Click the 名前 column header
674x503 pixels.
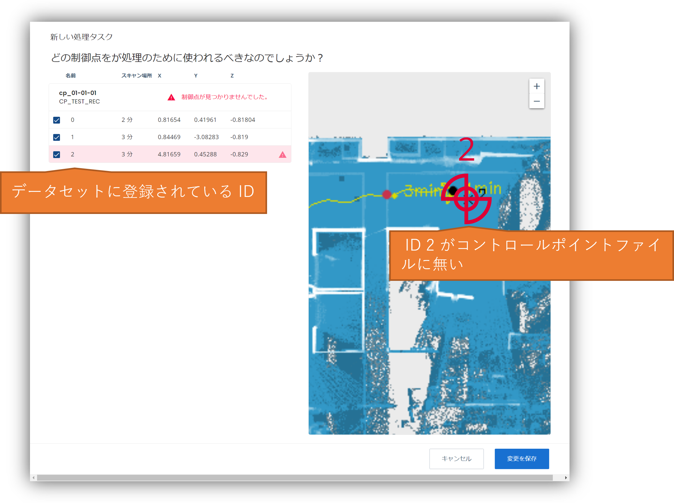(70, 76)
